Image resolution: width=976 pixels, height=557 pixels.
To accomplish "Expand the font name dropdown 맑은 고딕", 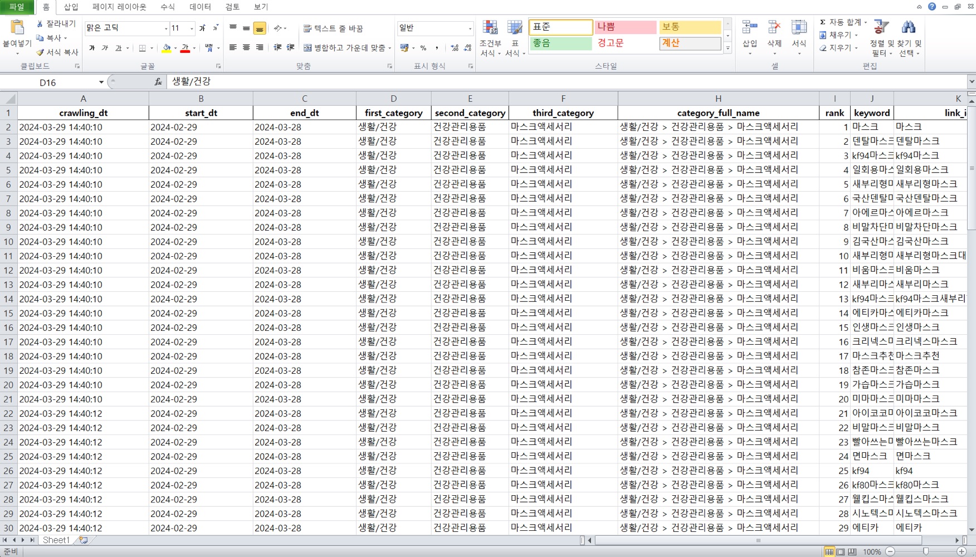I will tap(165, 28).
